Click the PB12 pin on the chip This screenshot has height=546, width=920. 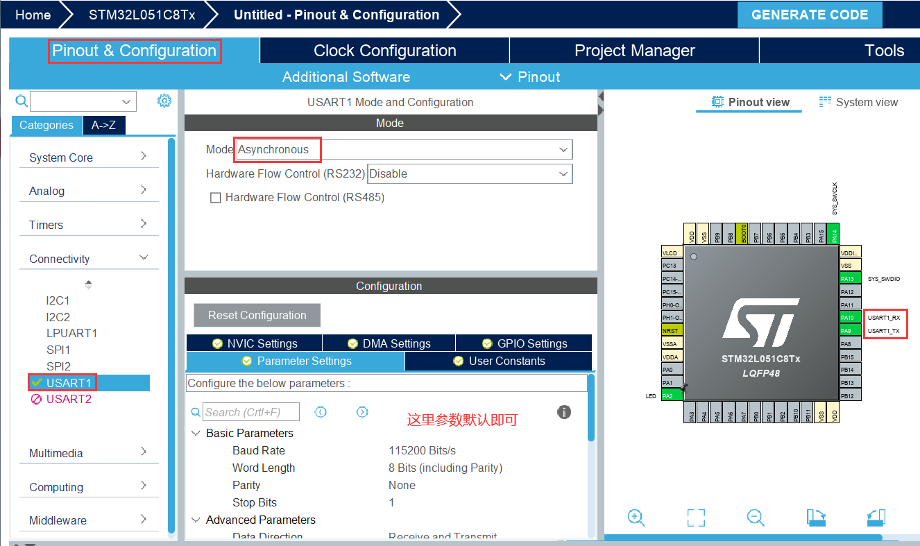click(850, 395)
